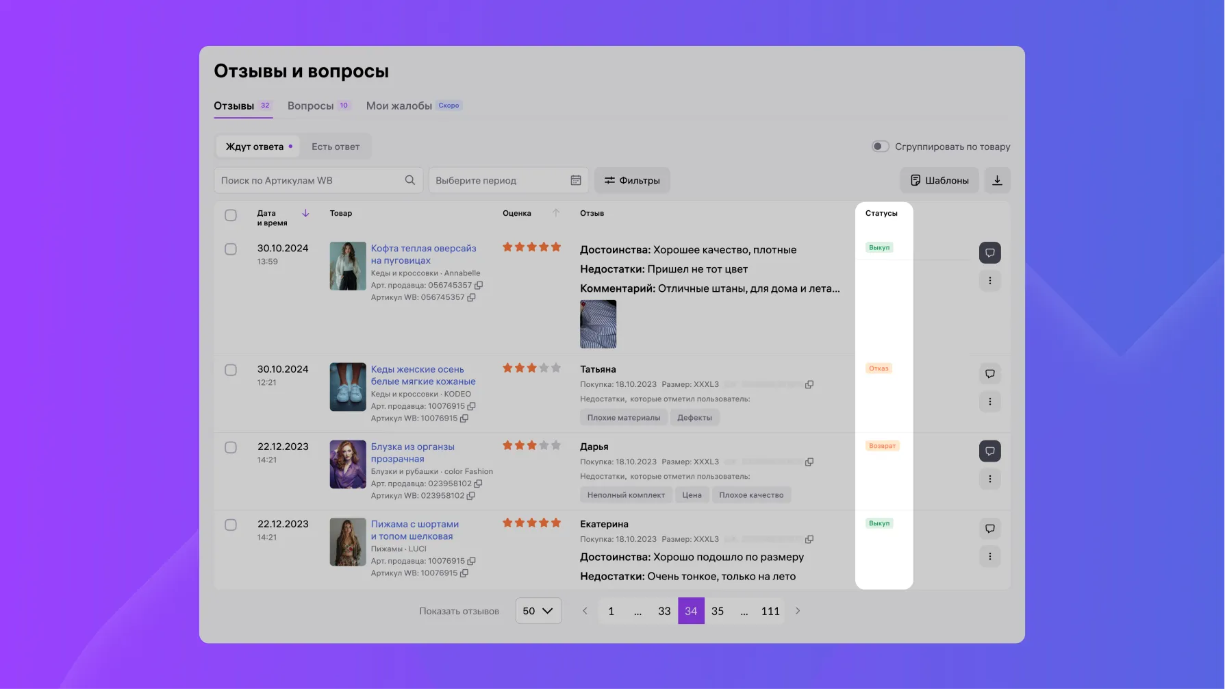This screenshot has width=1225, height=689.
Task: Open more options for Екатерина's review
Action: 989,556
